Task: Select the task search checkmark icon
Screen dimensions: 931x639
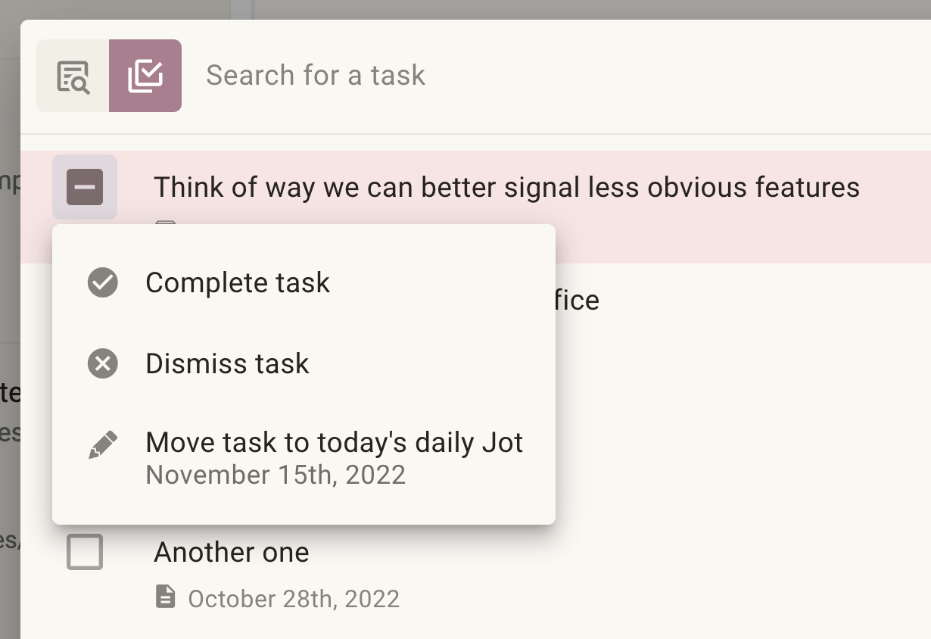Action: 145,76
